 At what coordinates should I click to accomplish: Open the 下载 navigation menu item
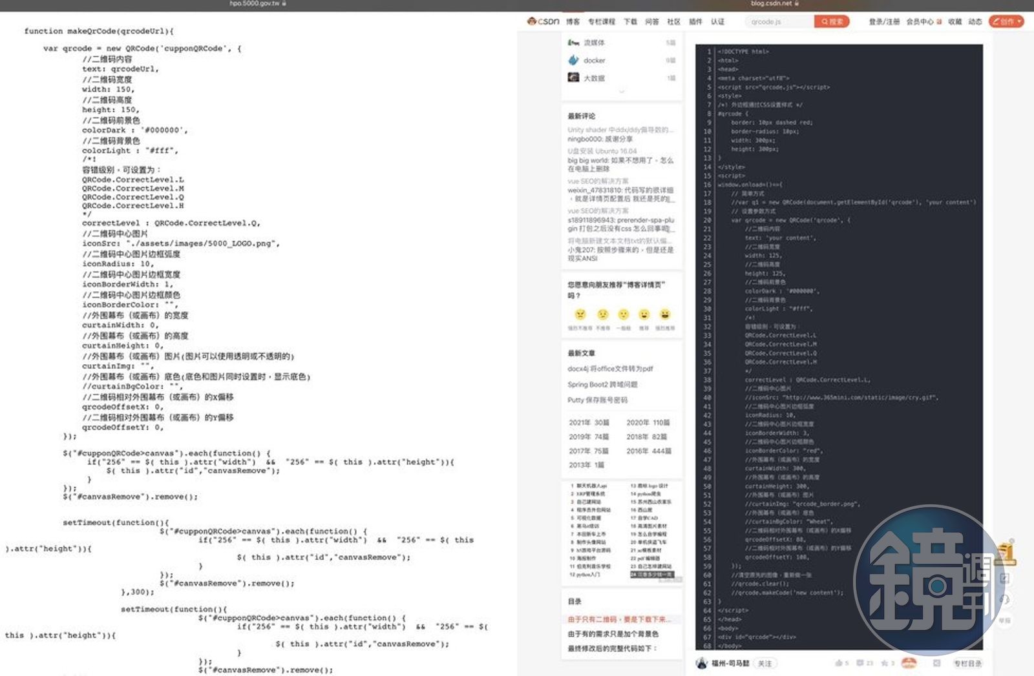pyautogui.click(x=630, y=21)
